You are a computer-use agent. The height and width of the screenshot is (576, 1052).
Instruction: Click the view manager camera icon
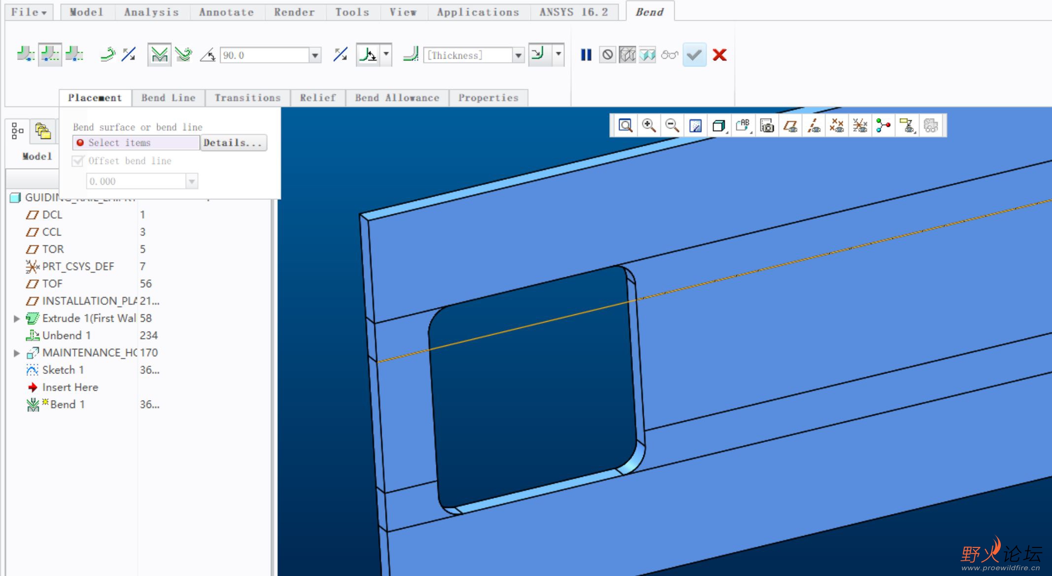click(x=767, y=126)
